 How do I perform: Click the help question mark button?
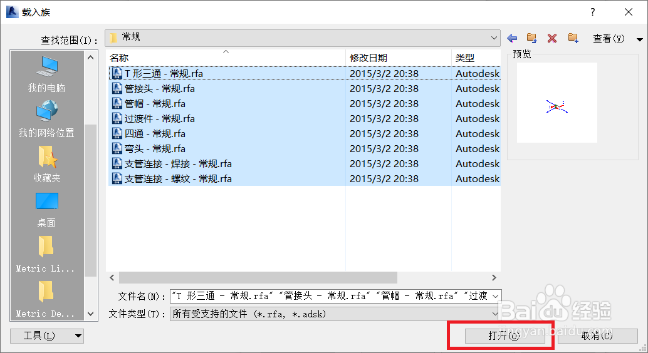pos(593,12)
